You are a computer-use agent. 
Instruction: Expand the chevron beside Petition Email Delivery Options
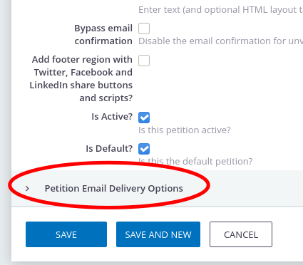tap(27, 189)
